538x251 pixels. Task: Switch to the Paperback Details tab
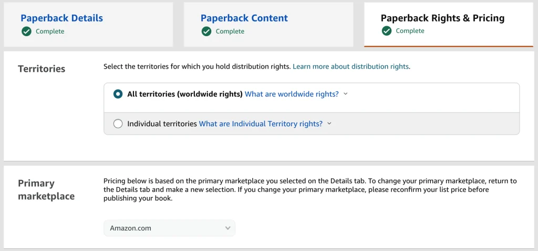coord(88,24)
